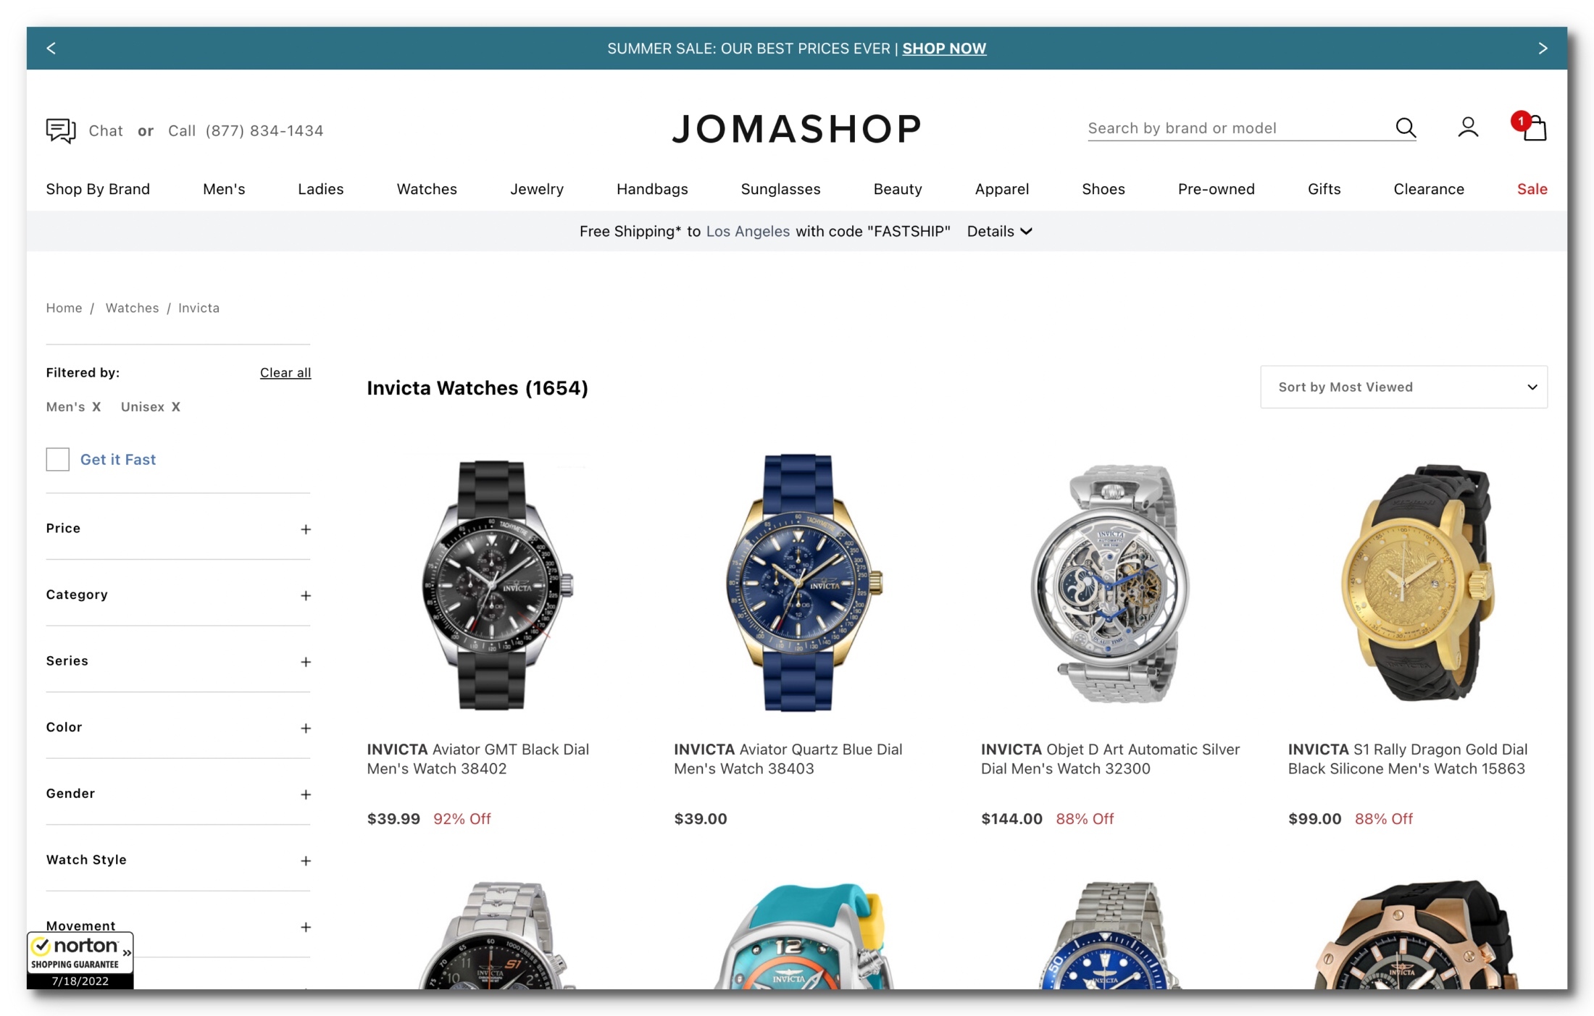The width and height of the screenshot is (1594, 1016).
Task: Open the Norton Shopping Guarantee badge
Action: point(80,960)
